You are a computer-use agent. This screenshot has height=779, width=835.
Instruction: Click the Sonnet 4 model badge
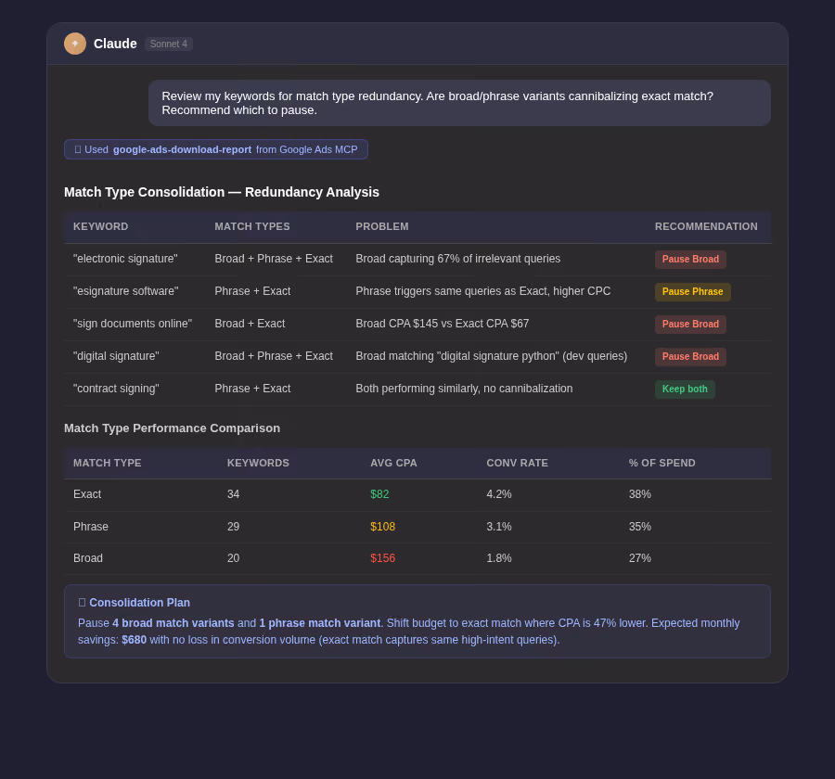click(x=168, y=45)
